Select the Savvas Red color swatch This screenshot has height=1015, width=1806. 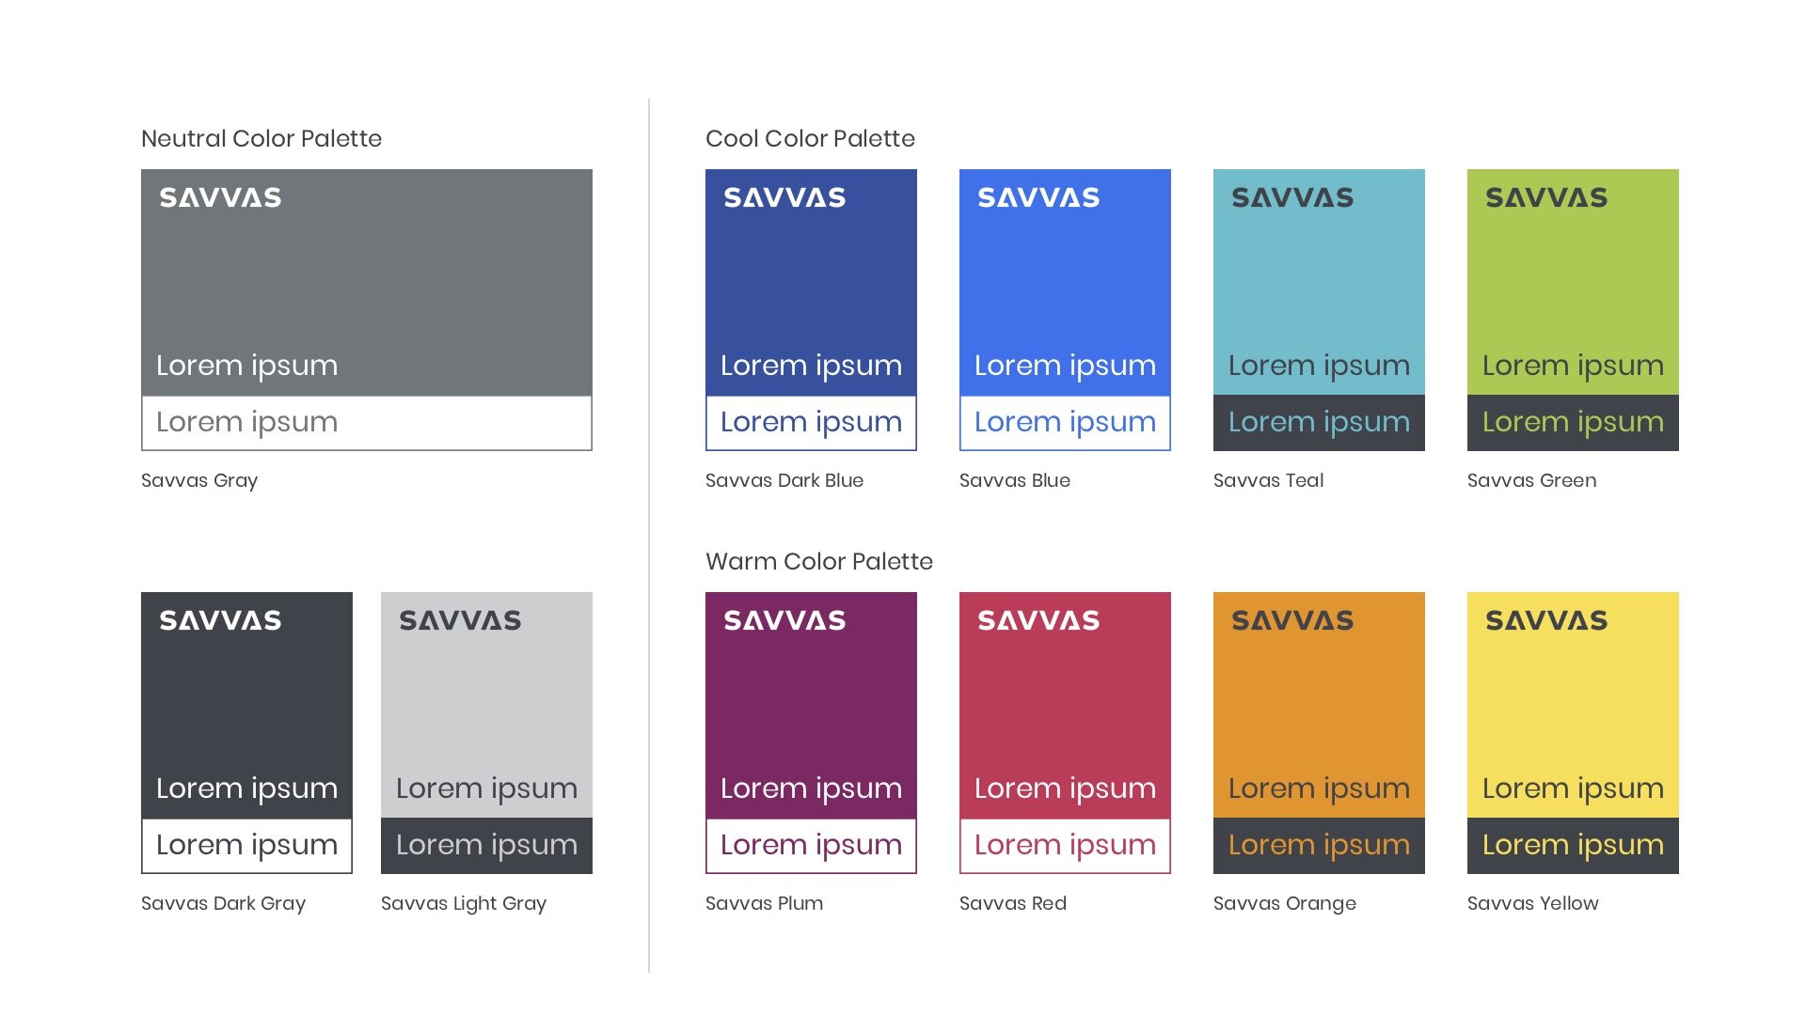coord(1065,705)
